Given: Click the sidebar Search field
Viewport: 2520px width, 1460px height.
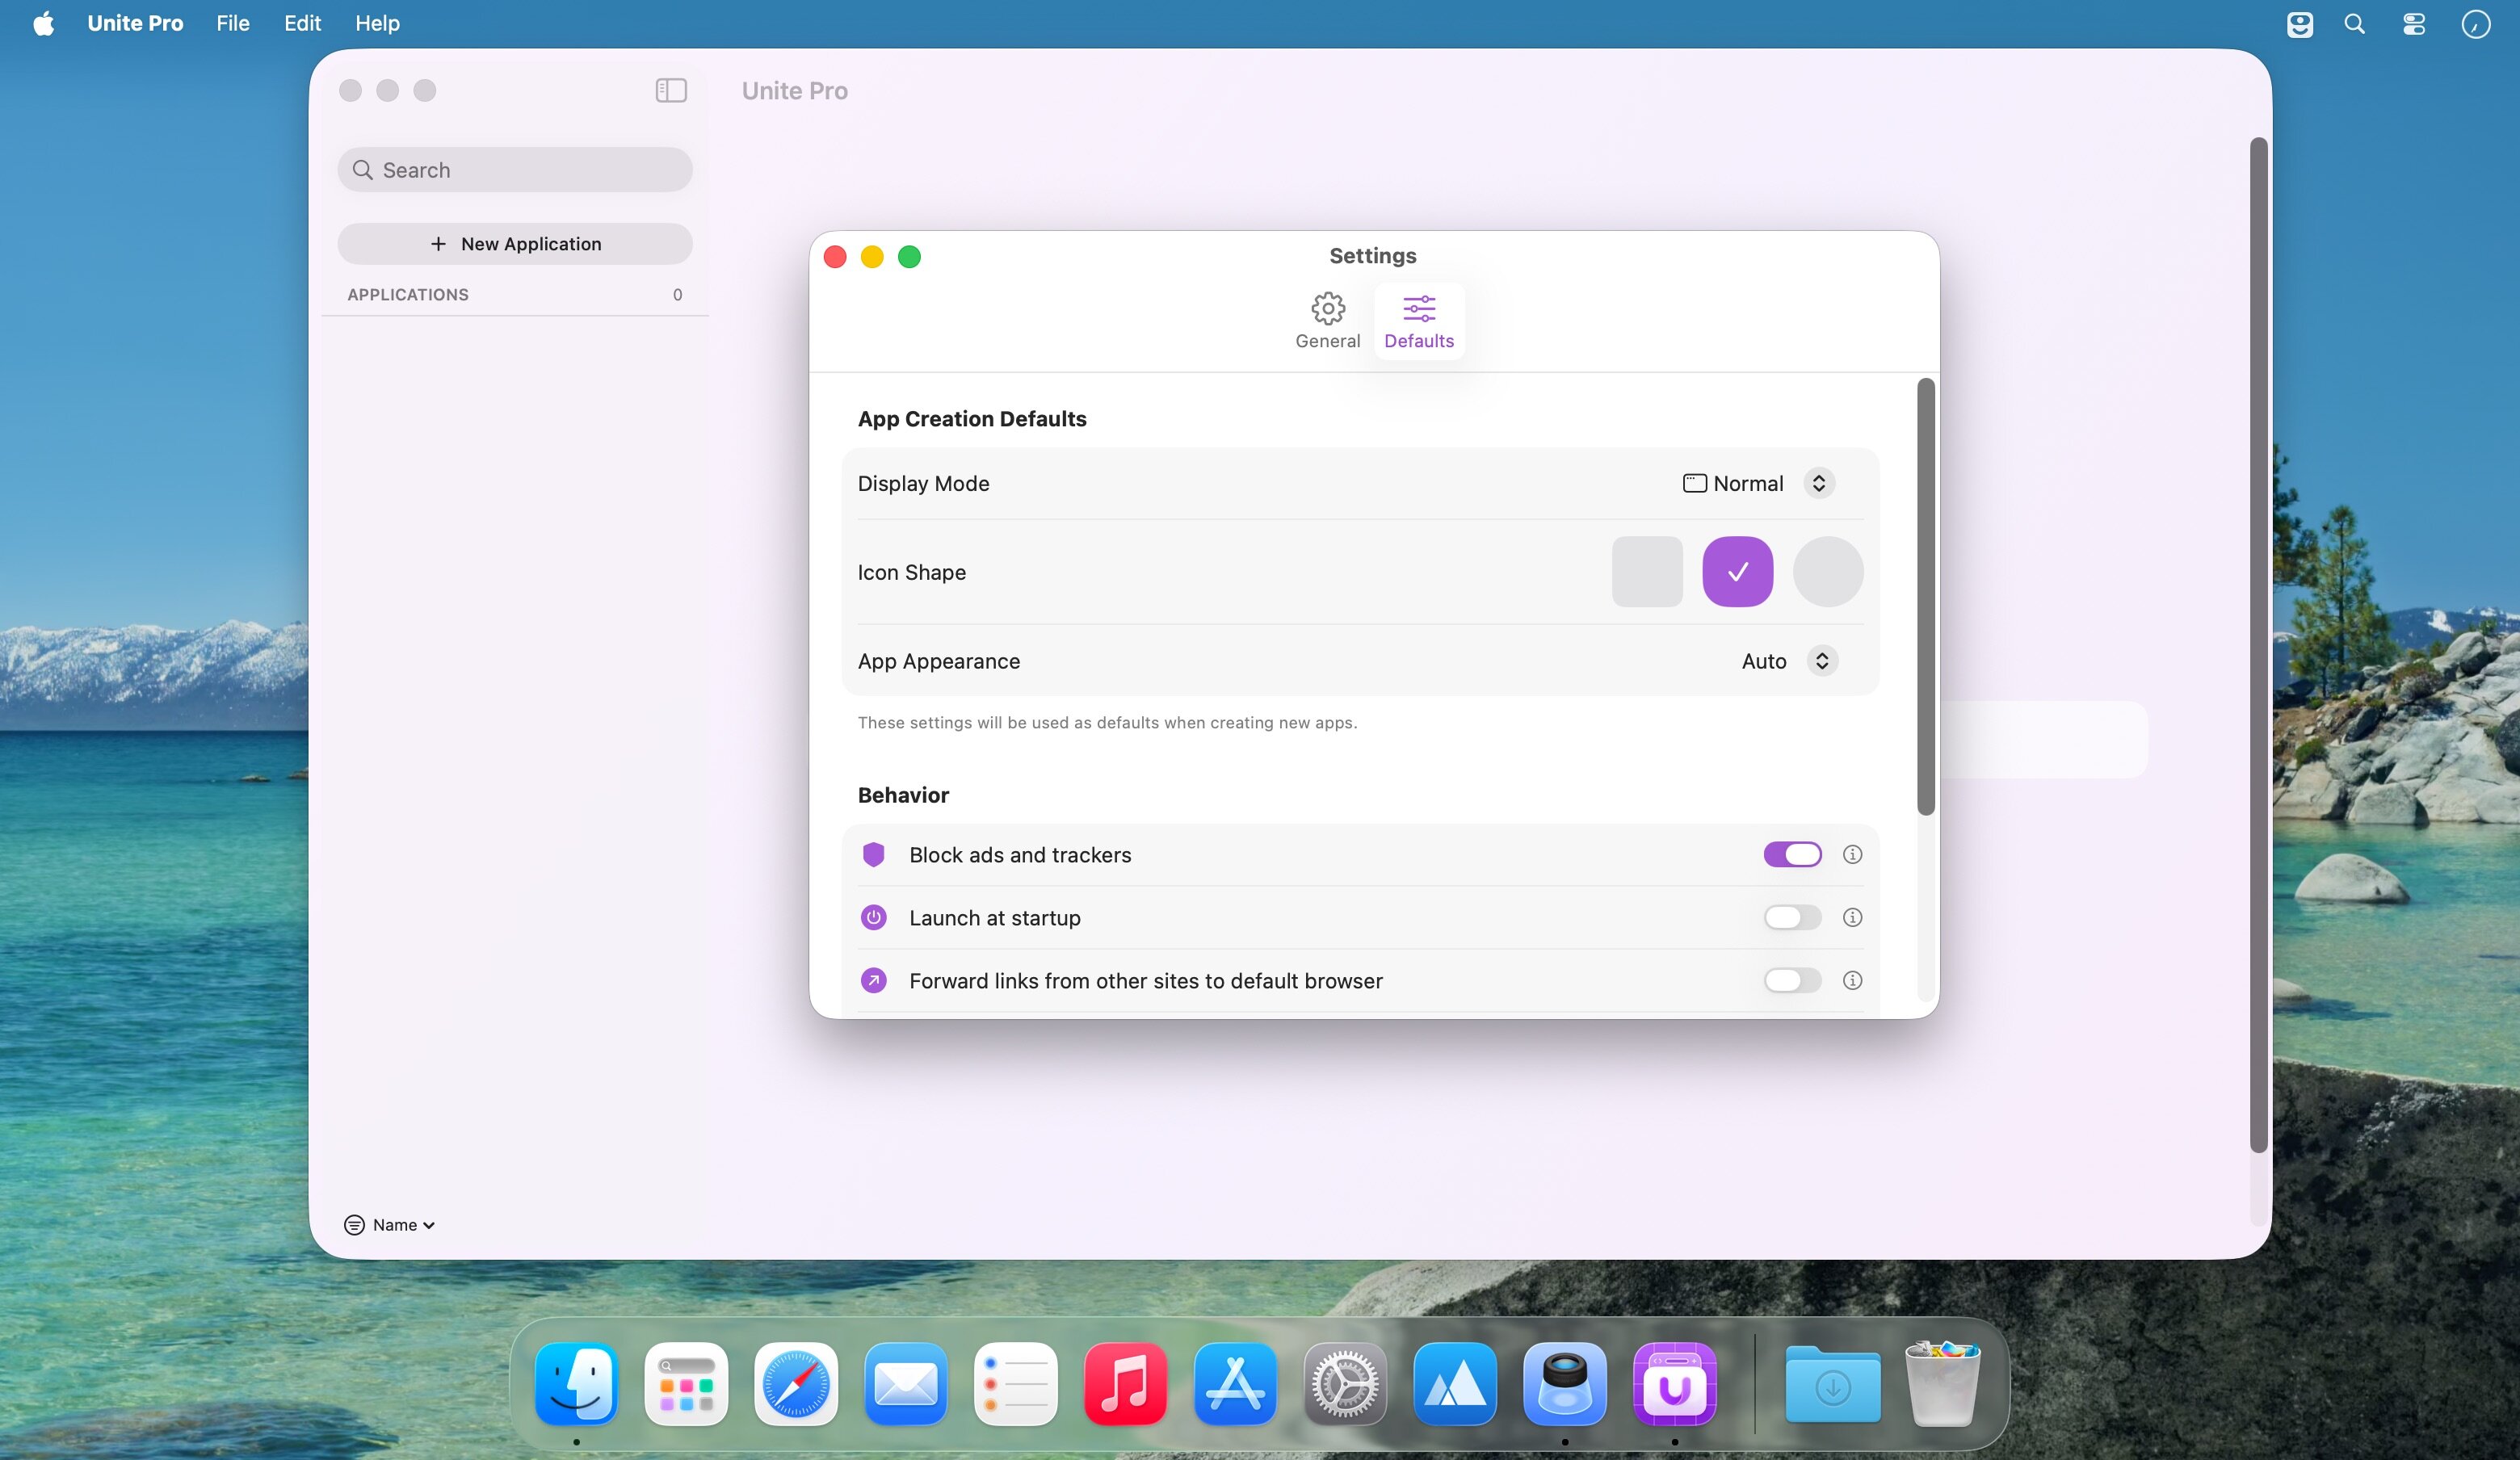Looking at the screenshot, I should (515, 170).
